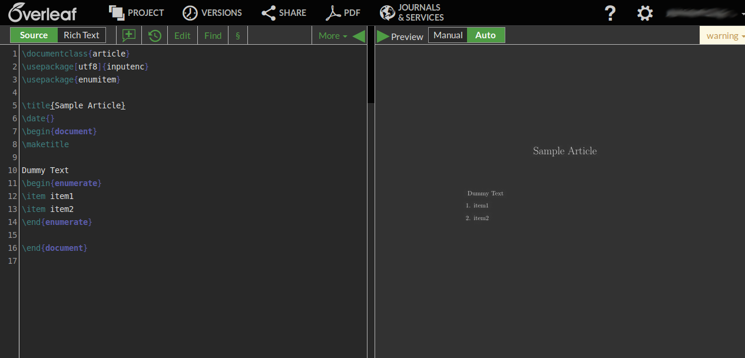The width and height of the screenshot is (745, 358).
Task: Switch editor to Rich Text mode
Action: click(x=81, y=35)
